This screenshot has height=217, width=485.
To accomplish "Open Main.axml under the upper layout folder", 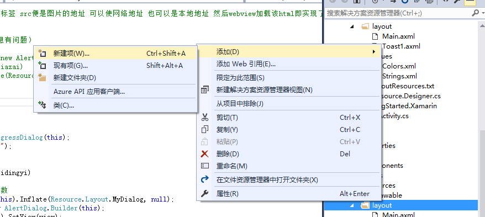I will (398, 36).
